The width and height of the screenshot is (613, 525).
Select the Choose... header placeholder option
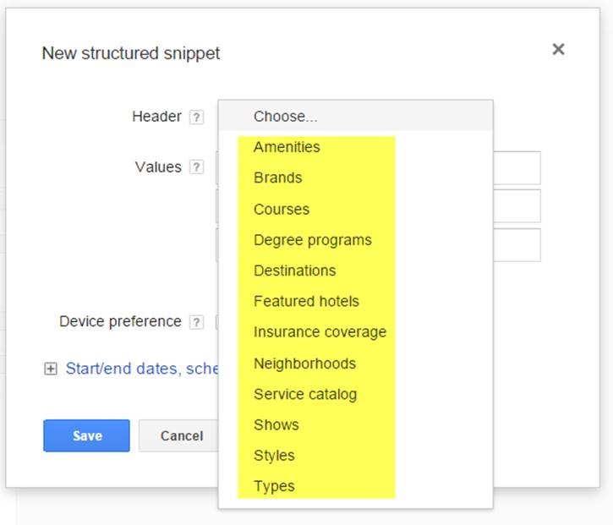[285, 117]
